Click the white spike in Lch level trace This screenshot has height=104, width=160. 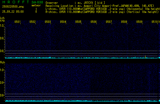pos(145,57)
